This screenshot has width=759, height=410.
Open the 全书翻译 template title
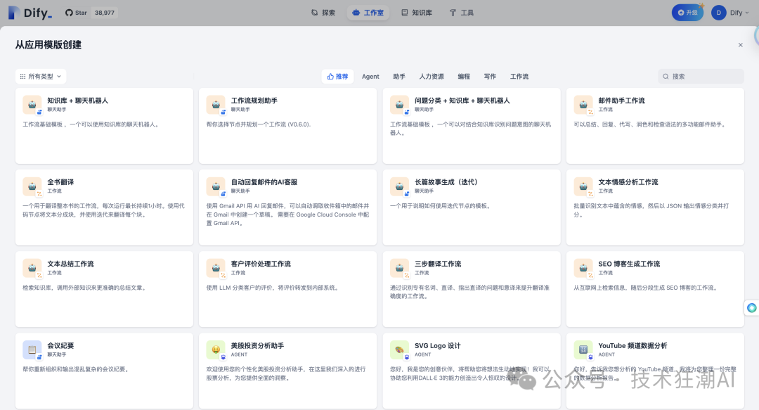click(60, 181)
